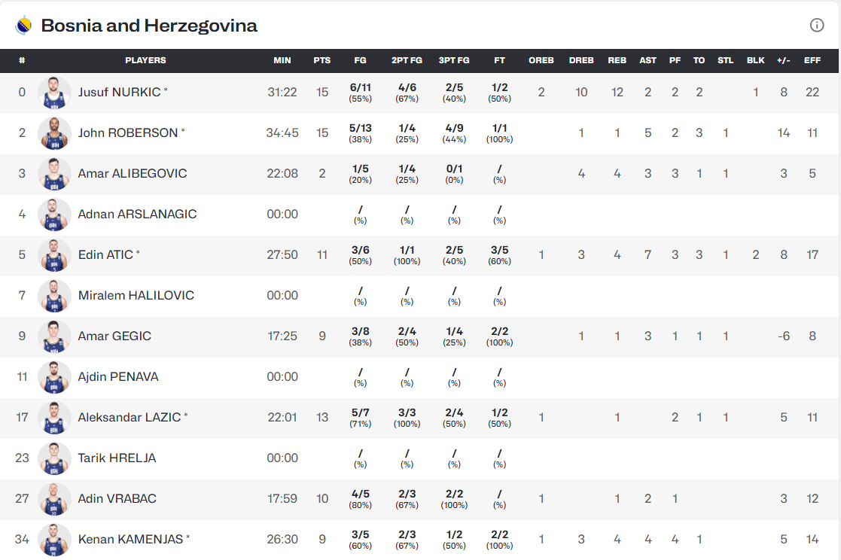Sort table by PTS column header
The width and height of the screenshot is (841, 560).
(x=322, y=60)
